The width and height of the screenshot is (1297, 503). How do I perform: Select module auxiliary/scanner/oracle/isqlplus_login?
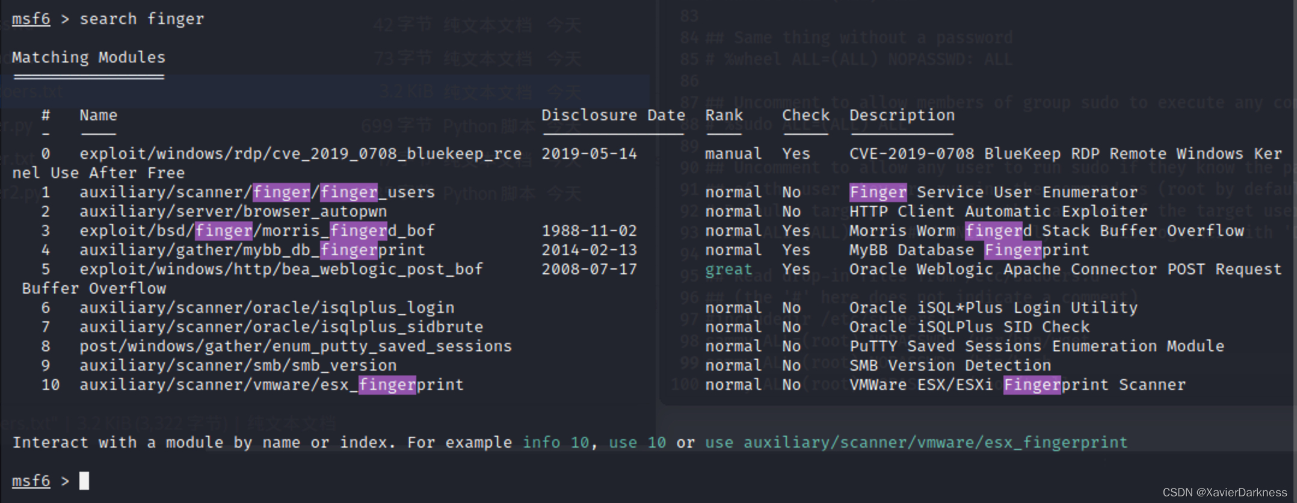266,308
